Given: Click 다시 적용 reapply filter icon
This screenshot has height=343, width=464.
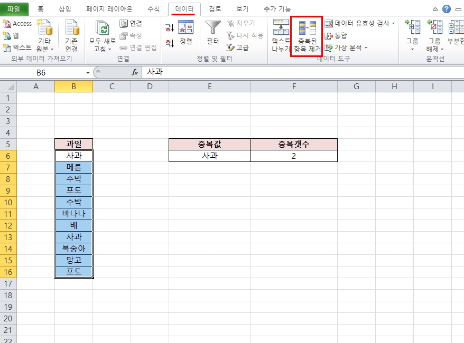Looking at the screenshot, I should tap(230, 36).
